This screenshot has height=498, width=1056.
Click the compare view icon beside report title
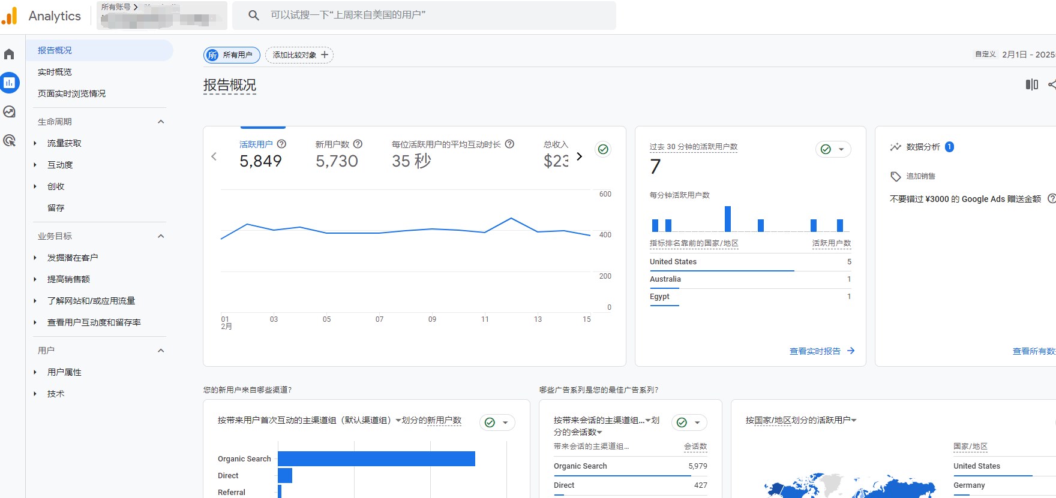coord(1031,84)
